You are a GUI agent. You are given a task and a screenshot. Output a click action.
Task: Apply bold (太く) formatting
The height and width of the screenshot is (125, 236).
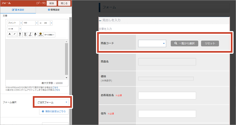pos(20,35)
